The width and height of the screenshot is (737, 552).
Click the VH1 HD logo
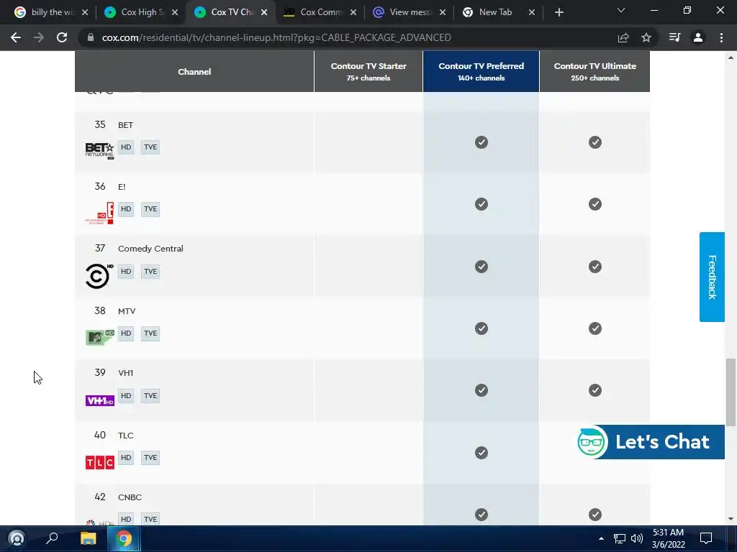coord(99,400)
